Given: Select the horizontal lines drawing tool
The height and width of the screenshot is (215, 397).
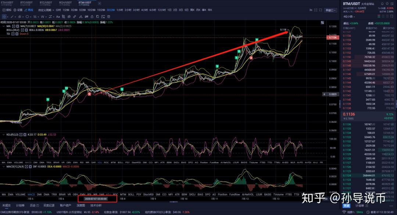Looking at the screenshot, I should 35,17.
